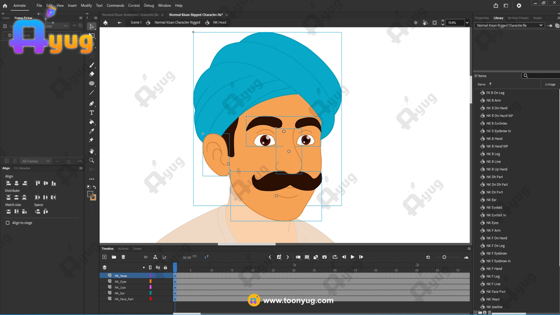Select the Text tool
Viewport: 560px width, 315px height.
tap(92, 113)
